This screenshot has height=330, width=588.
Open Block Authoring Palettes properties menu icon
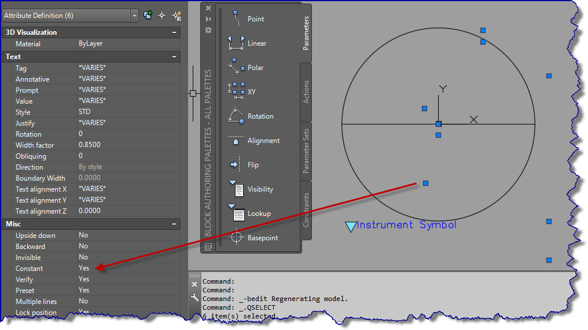coord(208,30)
